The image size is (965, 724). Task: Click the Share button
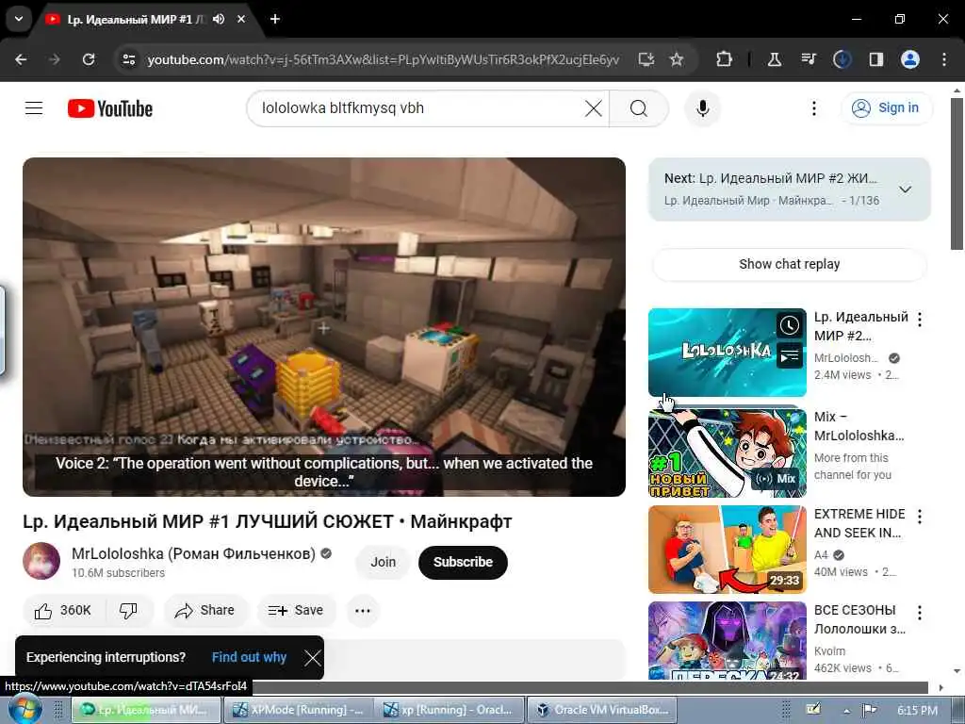click(204, 610)
